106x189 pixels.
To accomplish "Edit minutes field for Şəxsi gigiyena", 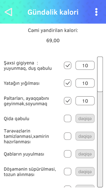I will tap(85, 65).
